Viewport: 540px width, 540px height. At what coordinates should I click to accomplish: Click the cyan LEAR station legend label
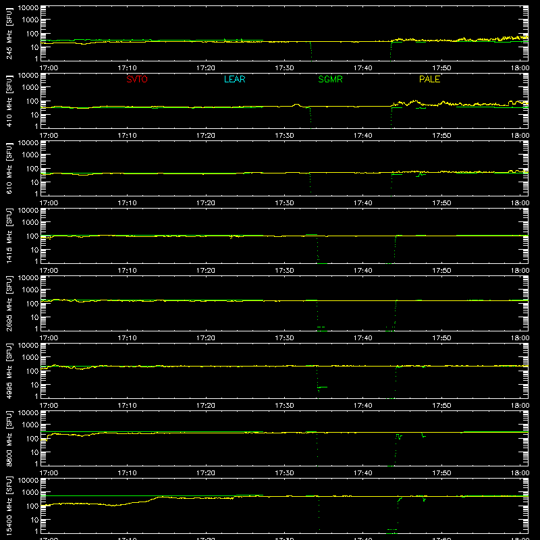click(x=234, y=79)
